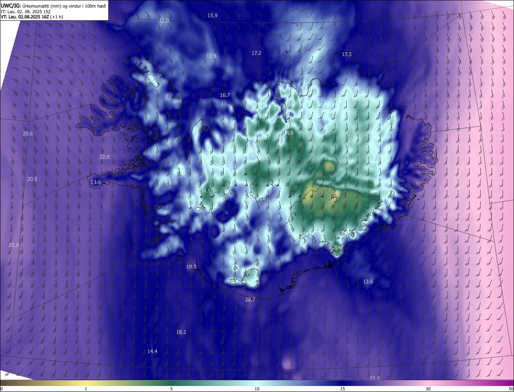Select the 'VT: Lau. 02.08.2025 16Z' line
Viewport: 514px width, 392px height.
31,17
